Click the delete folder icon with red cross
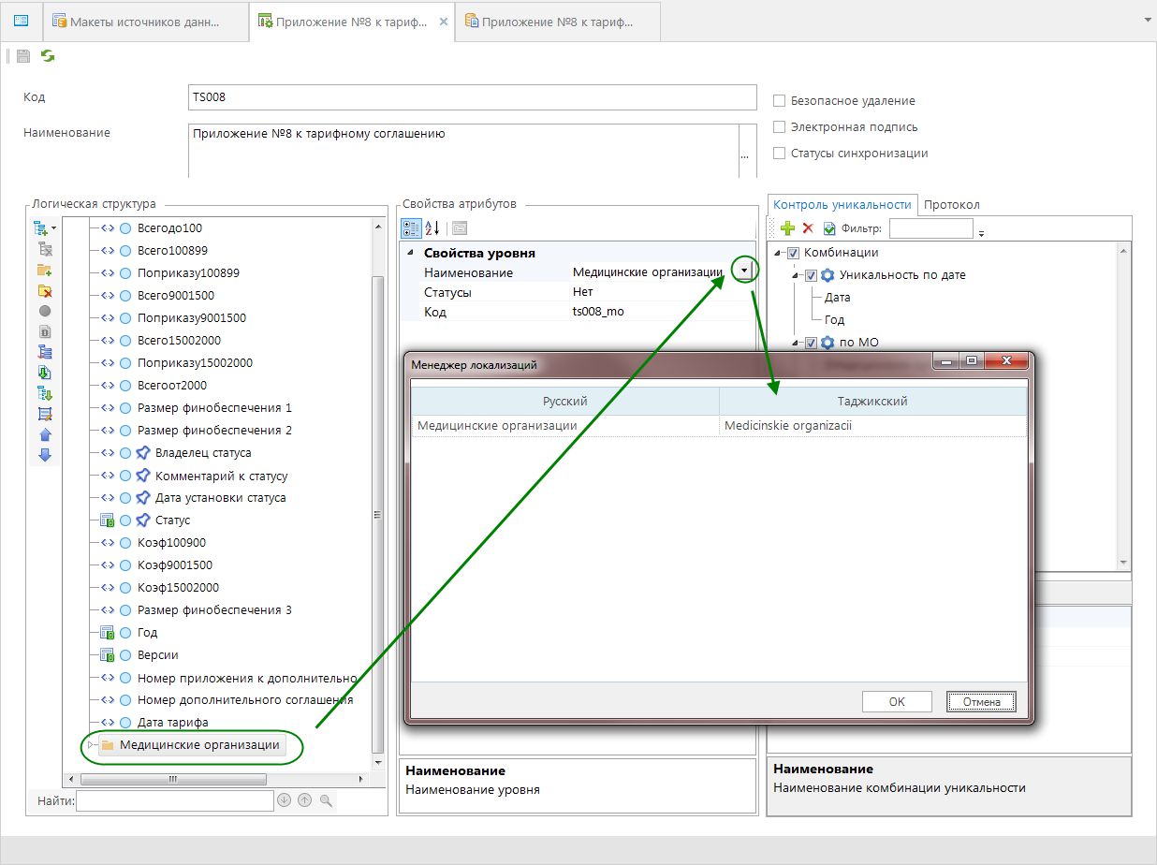The image size is (1157, 865). [x=44, y=290]
